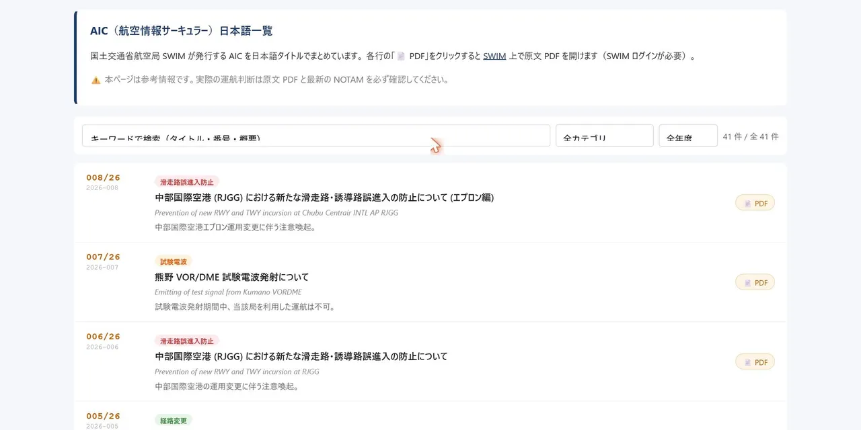
Task: Click English subtitle Emitting of test signal from Kumano VORDME
Action: click(x=228, y=292)
